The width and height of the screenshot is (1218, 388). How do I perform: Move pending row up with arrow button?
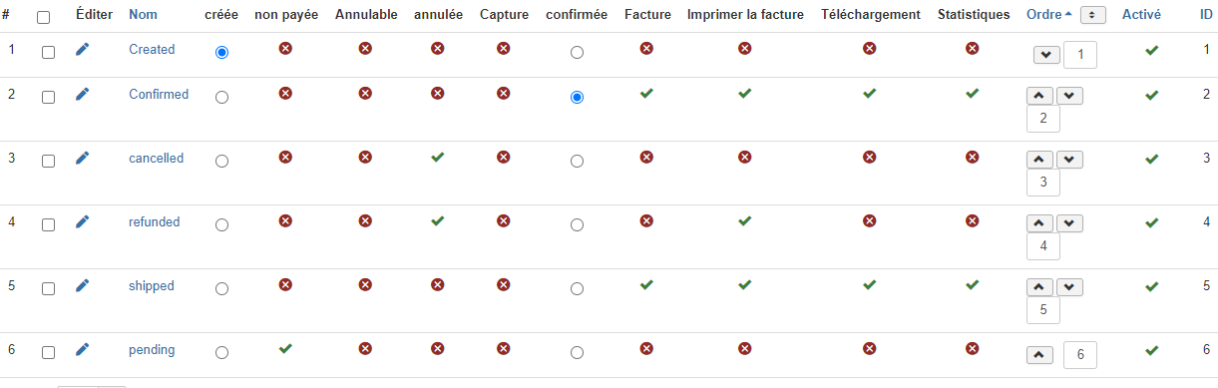[x=1039, y=354]
